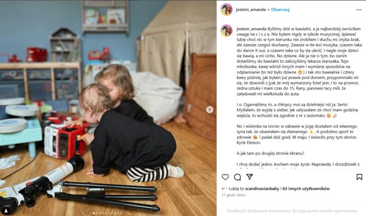Open jestem_amanda avatar beside the caption
366x216 pixels.
pos(227,31)
